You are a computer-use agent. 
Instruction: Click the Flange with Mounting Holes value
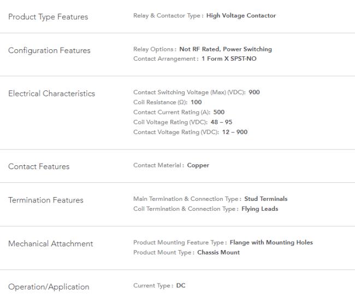271,243
